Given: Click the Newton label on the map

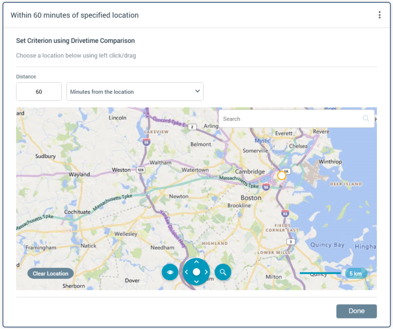Looking at the screenshot, I should (x=178, y=196).
